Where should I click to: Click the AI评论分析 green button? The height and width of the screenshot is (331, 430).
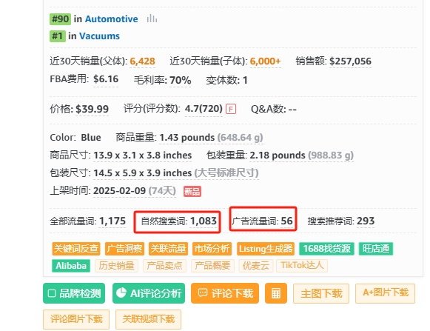[149, 293]
